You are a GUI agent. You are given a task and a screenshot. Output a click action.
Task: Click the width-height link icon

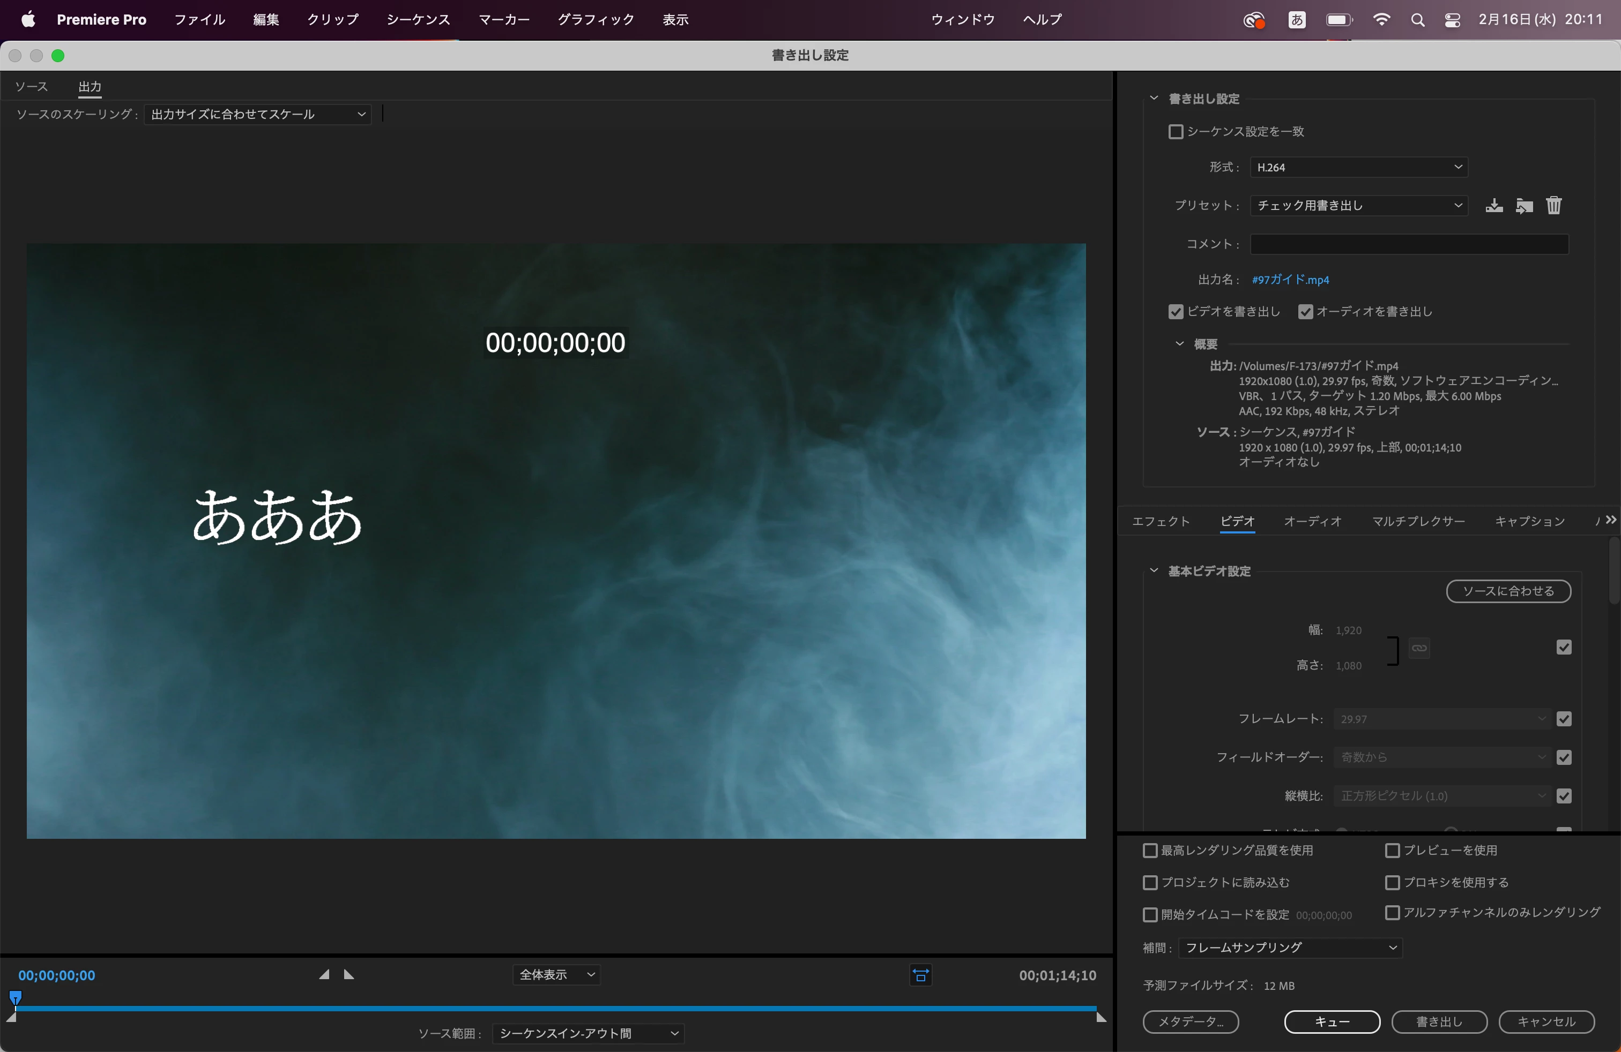point(1419,648)
